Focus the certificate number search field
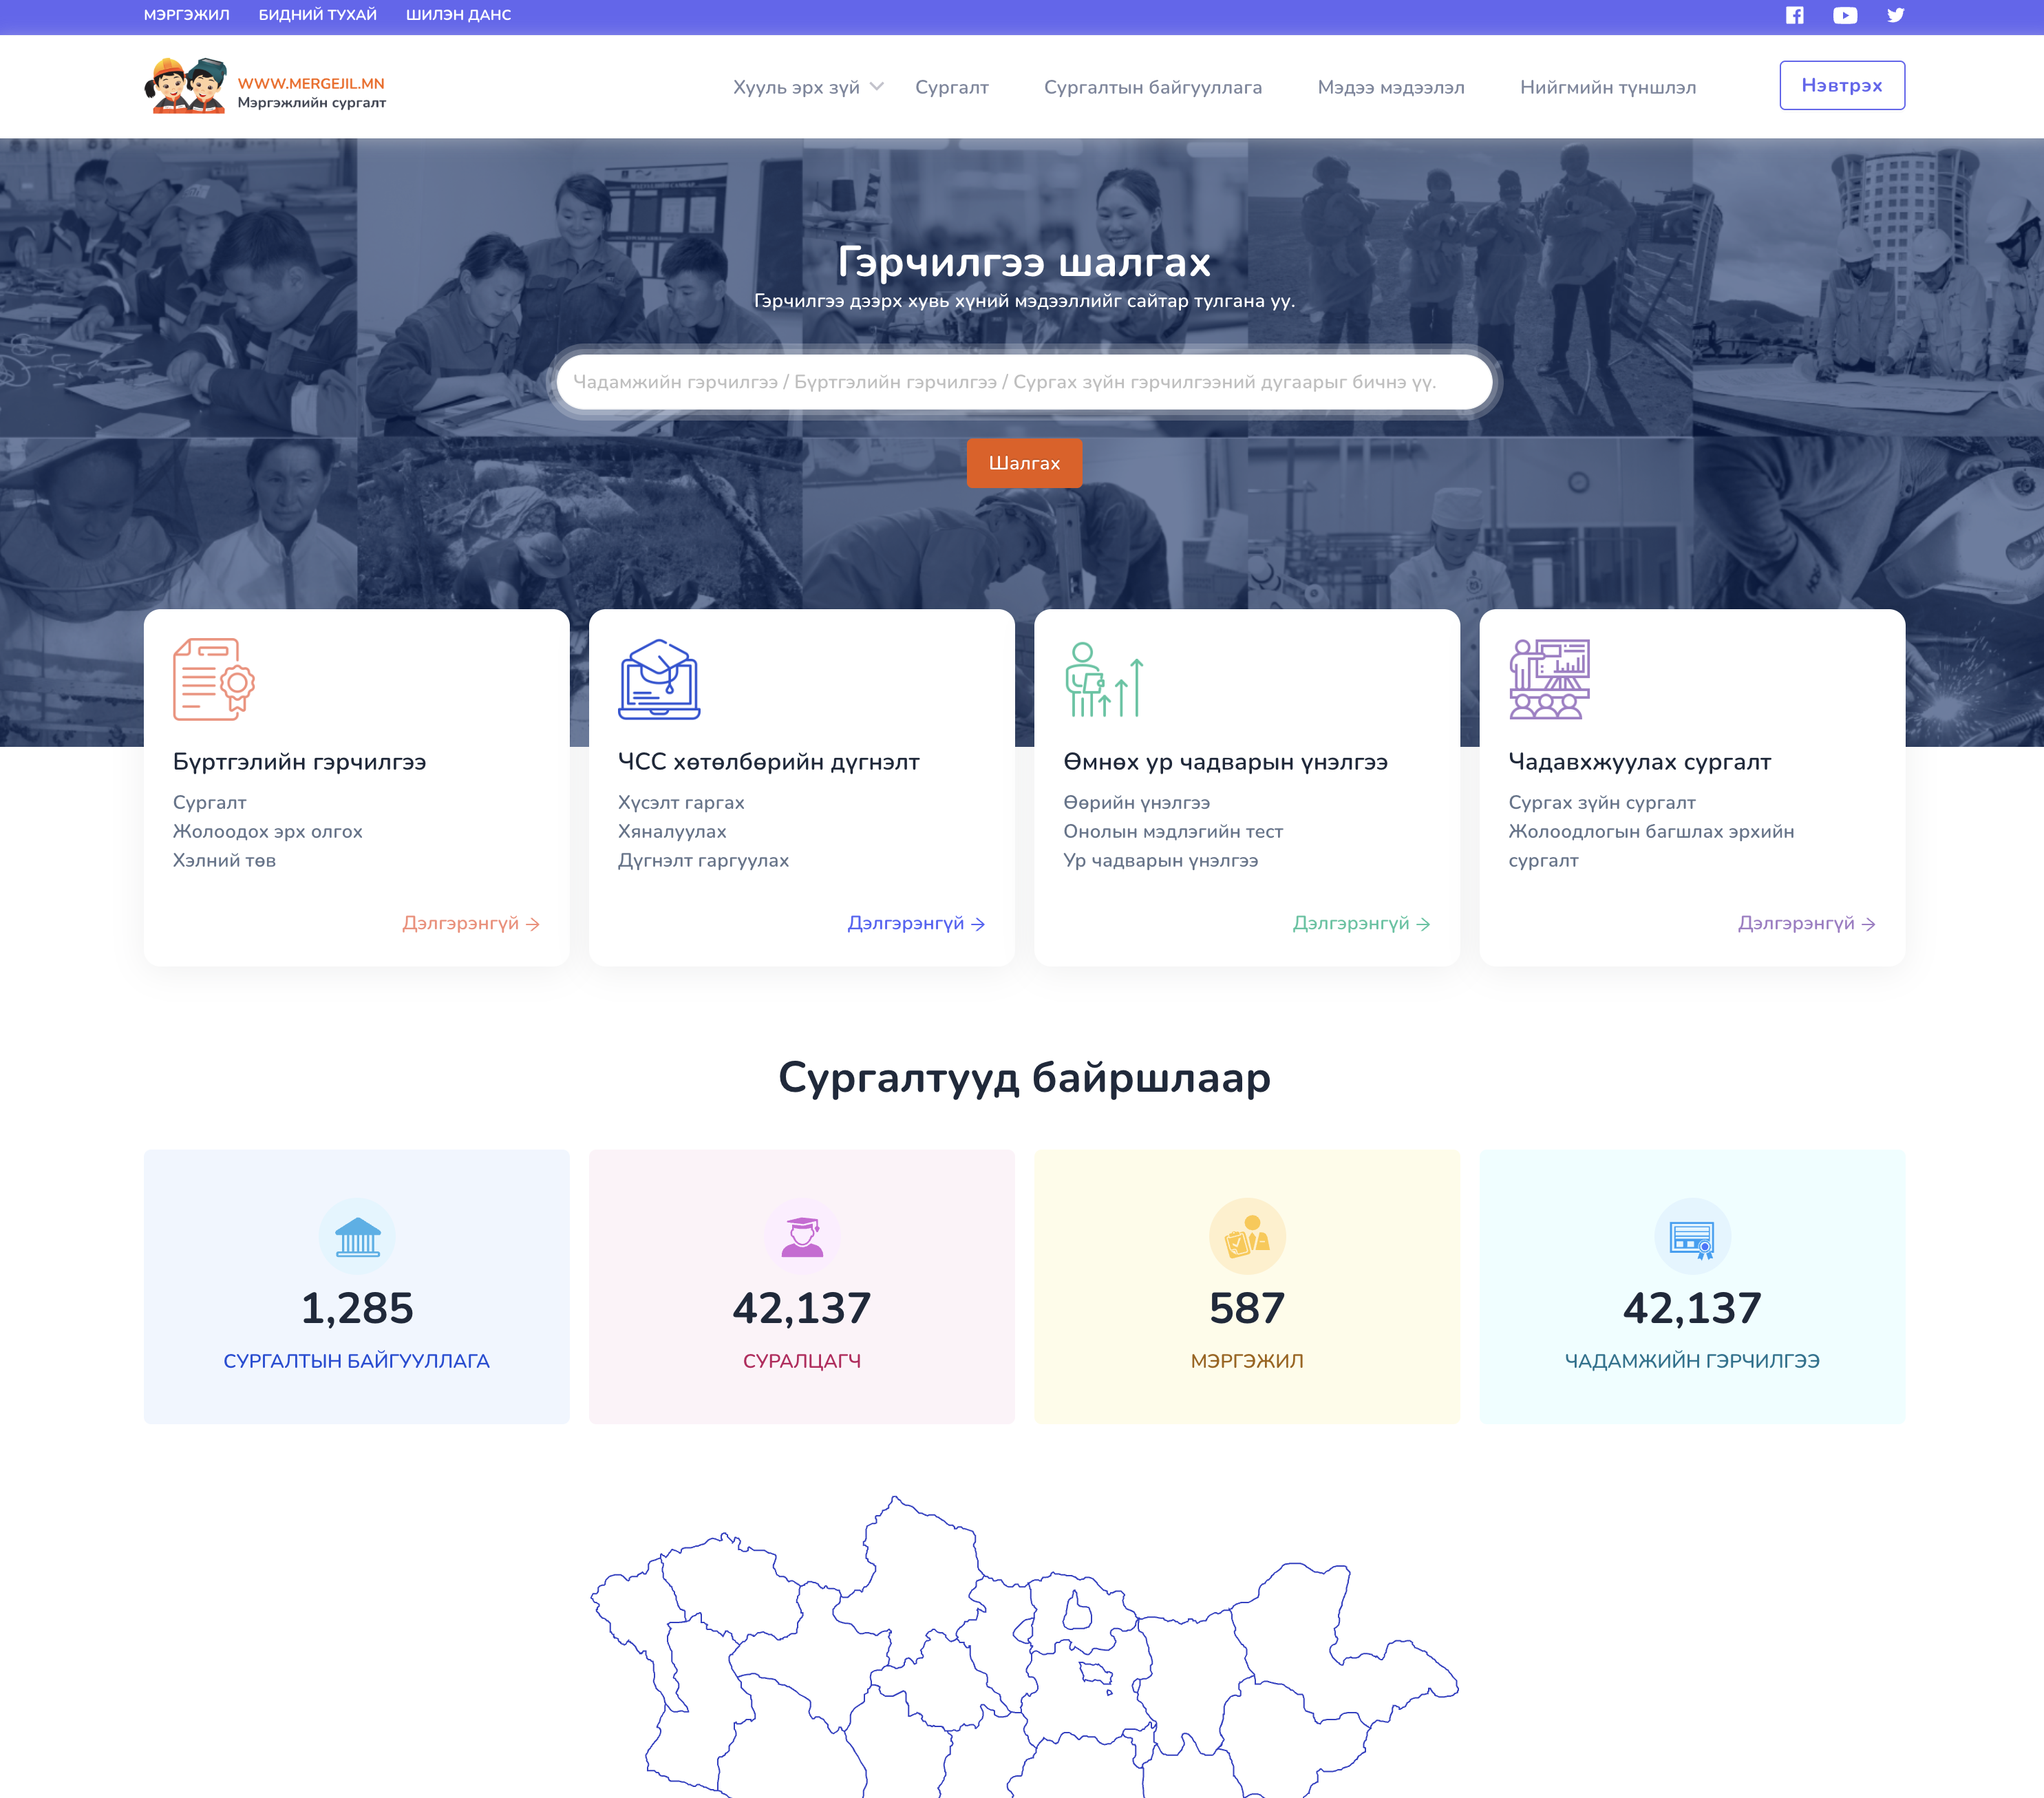This screenshot has height=1798, width=2044. tap(1024, 382)
